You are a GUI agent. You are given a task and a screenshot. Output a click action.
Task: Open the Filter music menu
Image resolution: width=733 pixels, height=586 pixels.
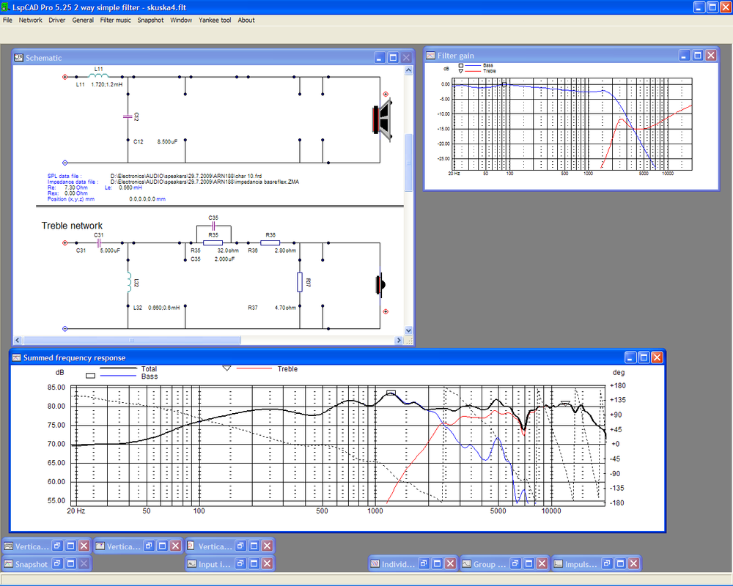(x=116, y=20)
